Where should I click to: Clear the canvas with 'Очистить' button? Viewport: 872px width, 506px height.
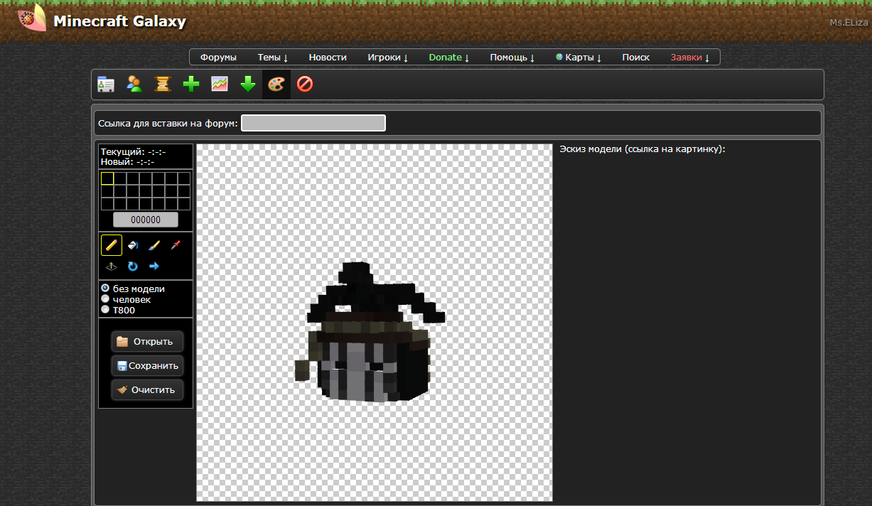[147, 390]
